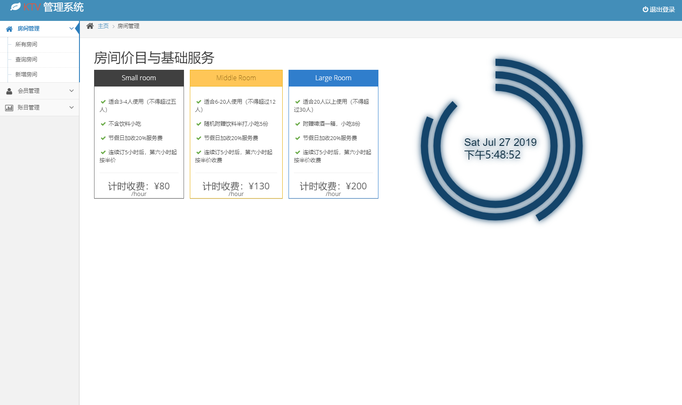682x405 pixels.
Task: Collapse the 房间管理 section chevron
Action: (x=71, y=28)
